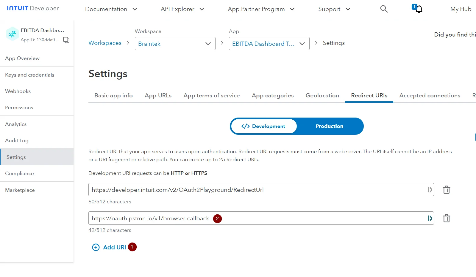Click the plus icon beside Add URI
Screen dimensions: 476x277
[x=96, y=247]
